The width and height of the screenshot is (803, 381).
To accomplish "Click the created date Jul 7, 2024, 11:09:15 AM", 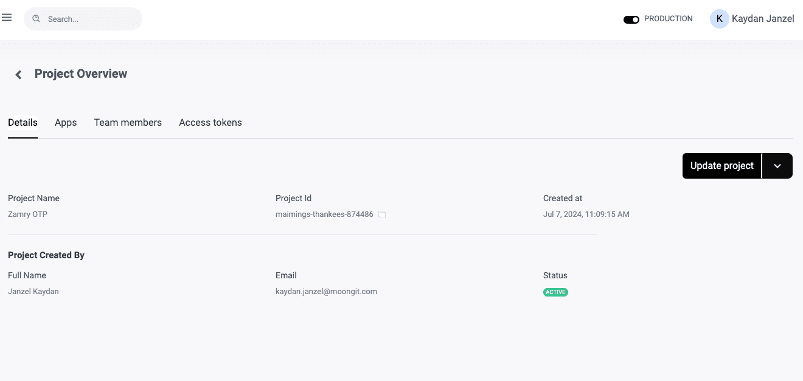I will (586, 215).
